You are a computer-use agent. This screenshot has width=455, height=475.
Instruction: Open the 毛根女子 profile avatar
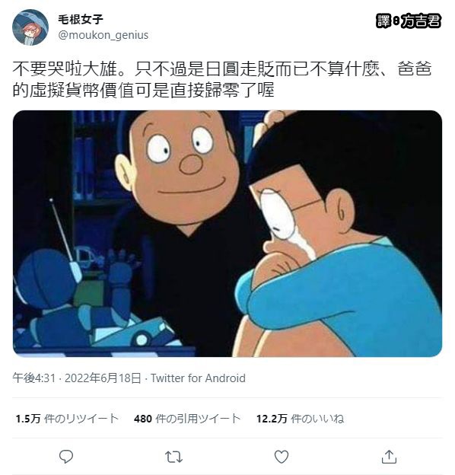point(30,27)
